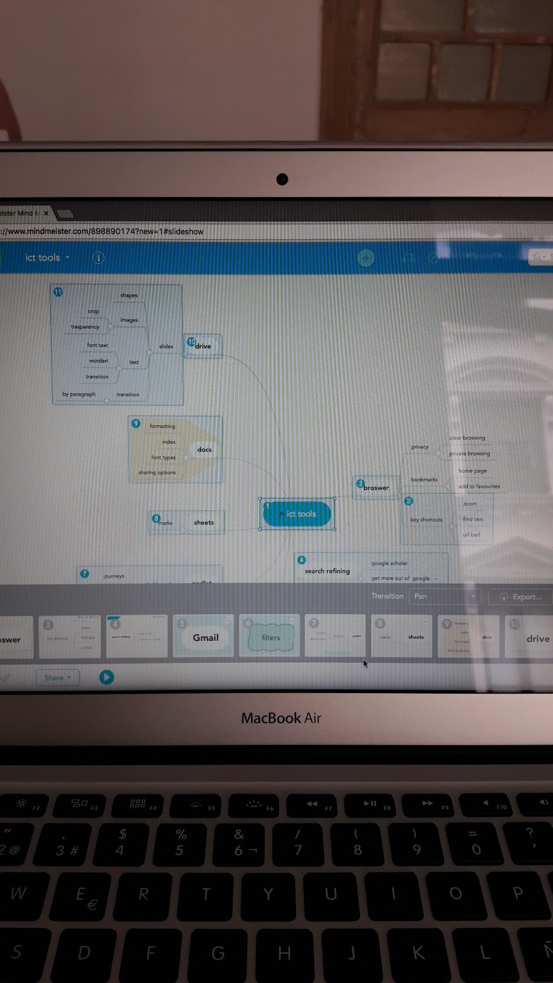This screenshot has height=983, width=553.
Task: Select the add to favourites node
Action: click(479, 487)
